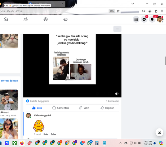Open the Facebook notifications bell
The height and width of the screenshot is (147, 166).
pyautogui.click(x=152, y=19)
